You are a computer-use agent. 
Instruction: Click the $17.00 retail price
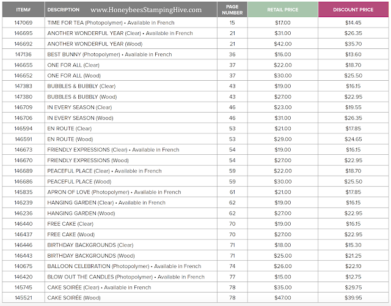coord(282,23)
